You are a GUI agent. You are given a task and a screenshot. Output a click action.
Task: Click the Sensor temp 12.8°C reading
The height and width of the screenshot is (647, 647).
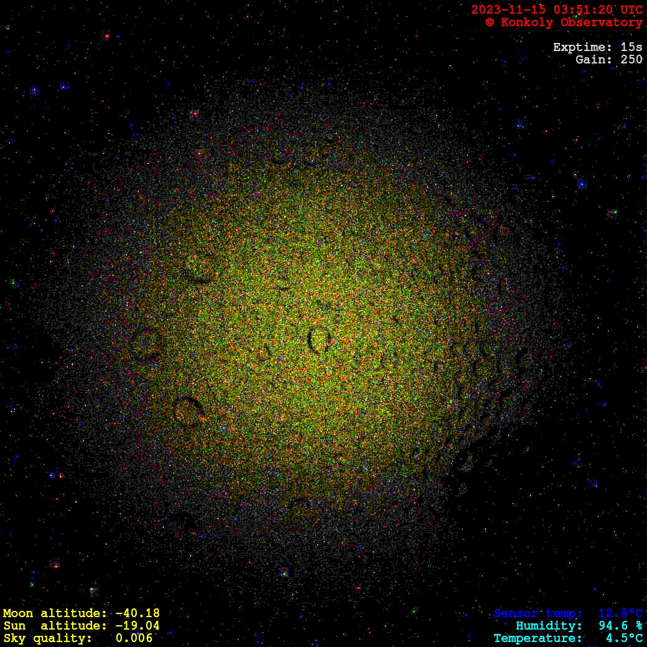pyautogui.click(x=569, y=613)
